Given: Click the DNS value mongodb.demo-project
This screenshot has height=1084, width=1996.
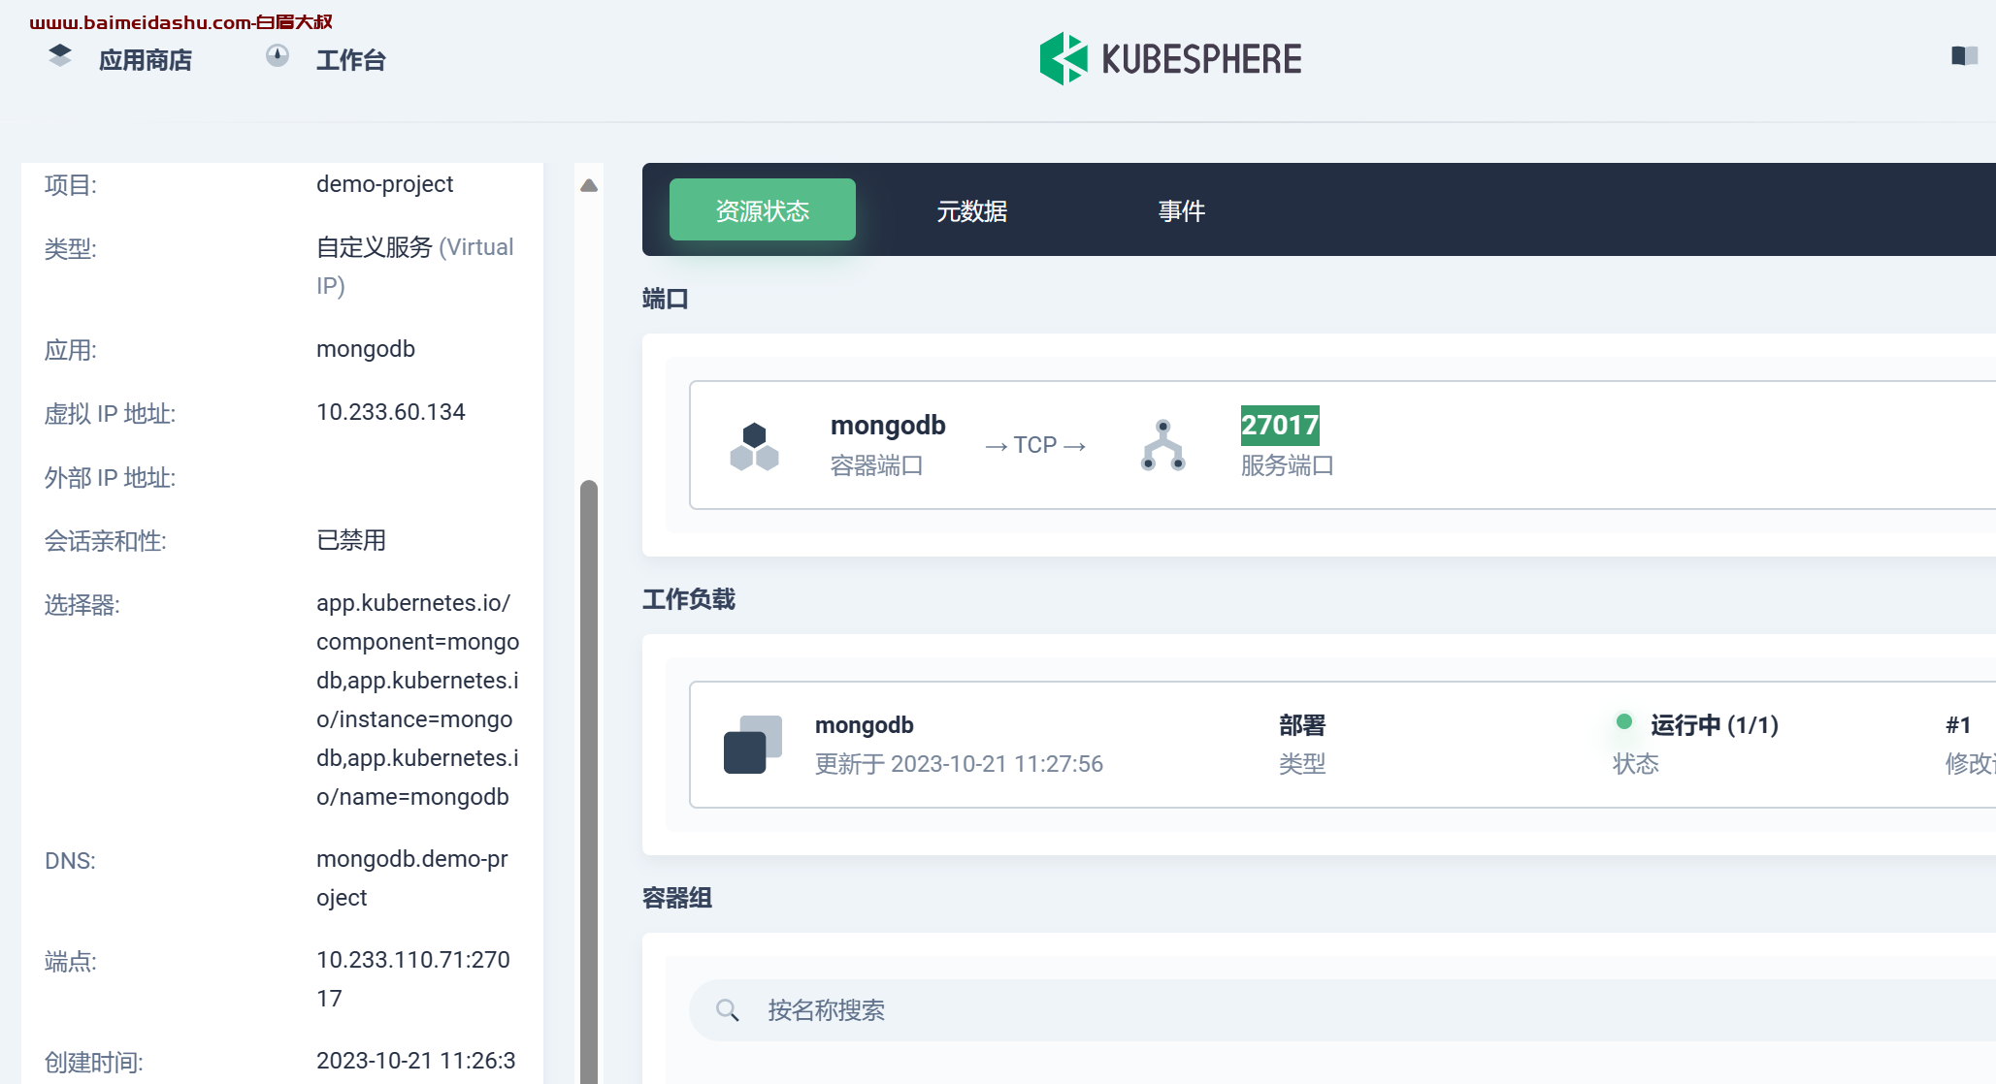Looking at the screenshot, I should [x=412, y=878].
